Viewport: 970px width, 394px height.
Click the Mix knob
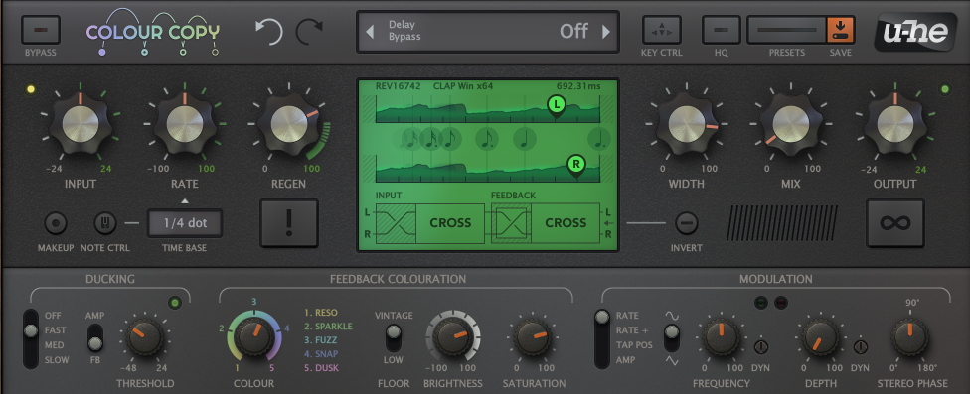(x=790, y=123)
